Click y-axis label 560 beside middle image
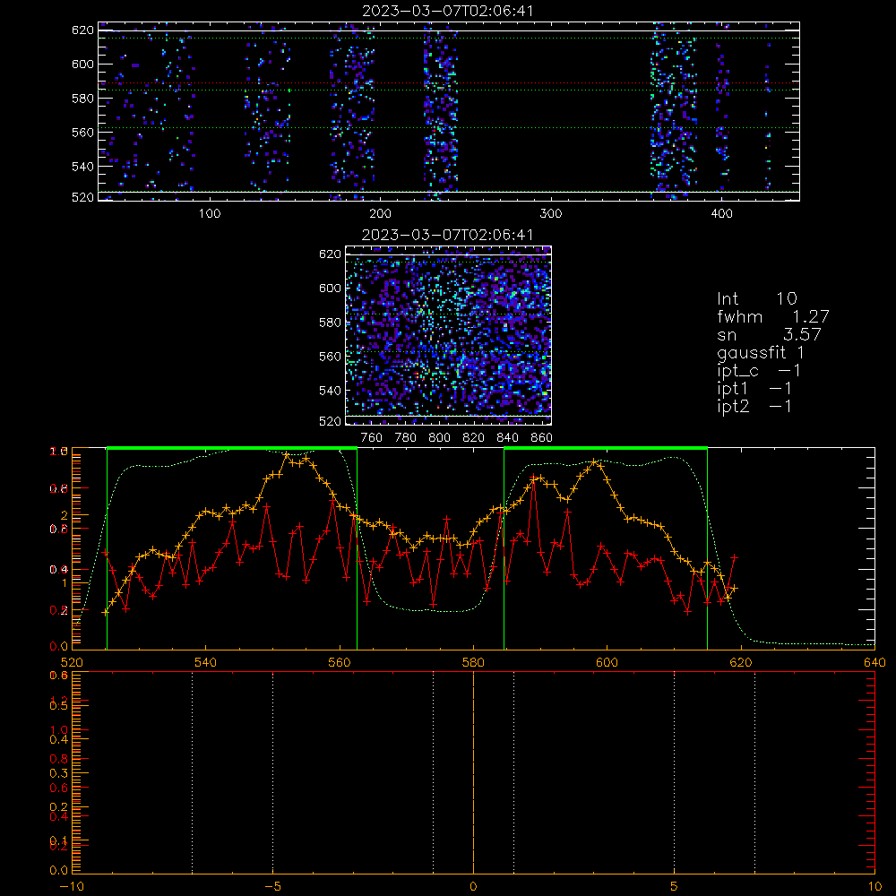 [x=330, y=356]
